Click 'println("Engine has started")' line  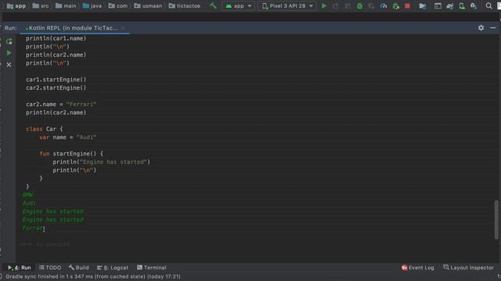(x=101, y=162)
